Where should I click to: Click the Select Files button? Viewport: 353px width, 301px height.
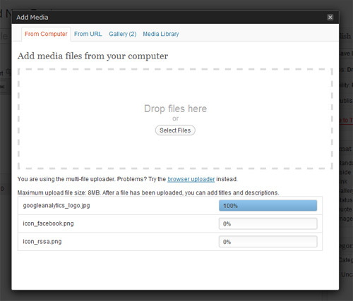[x=175, y=130]
